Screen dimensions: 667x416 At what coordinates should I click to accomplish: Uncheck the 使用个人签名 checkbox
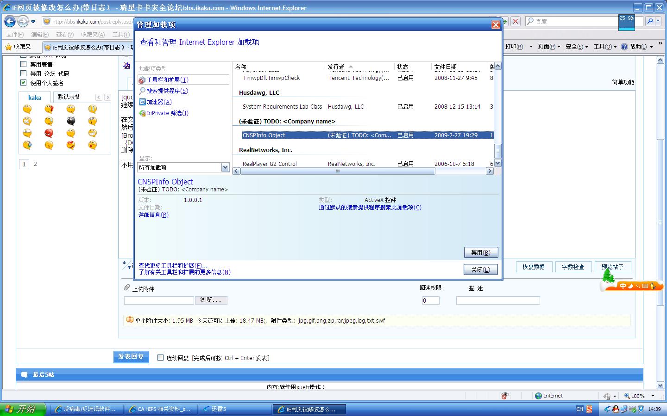point(24,83)
